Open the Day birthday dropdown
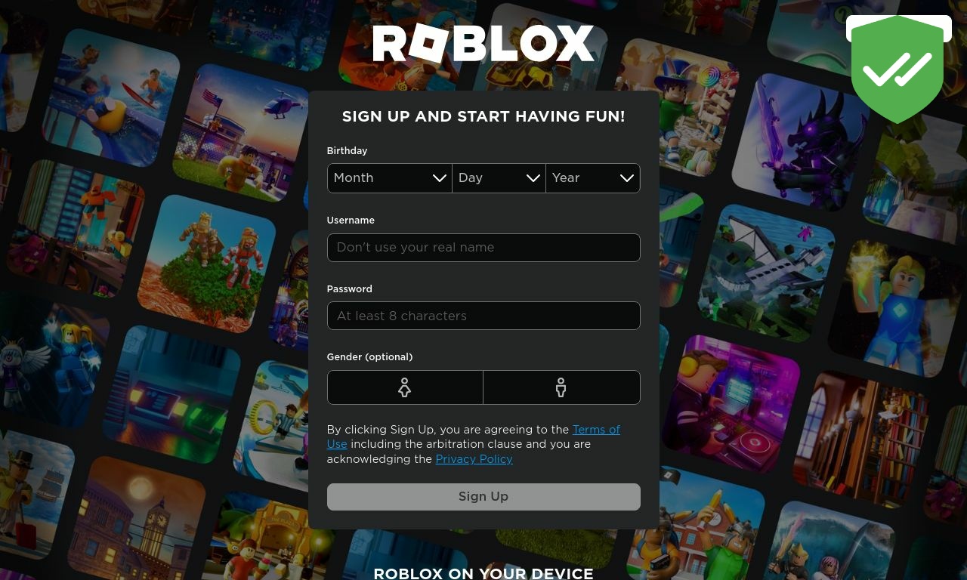 pyautogui.click(x=499, y=178)
